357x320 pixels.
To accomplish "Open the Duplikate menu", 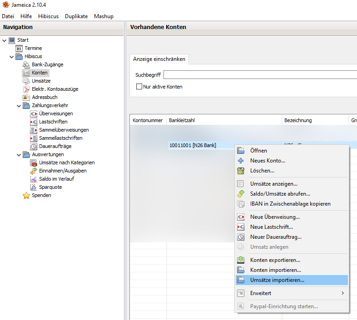I will 76,16.
